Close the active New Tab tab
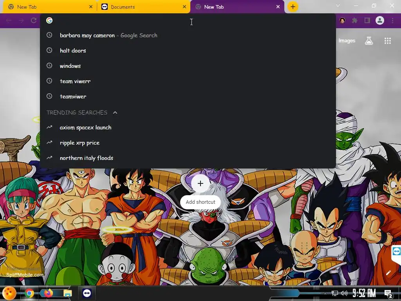This screenshot has width=401, height=301. click(x=278, y=7)
